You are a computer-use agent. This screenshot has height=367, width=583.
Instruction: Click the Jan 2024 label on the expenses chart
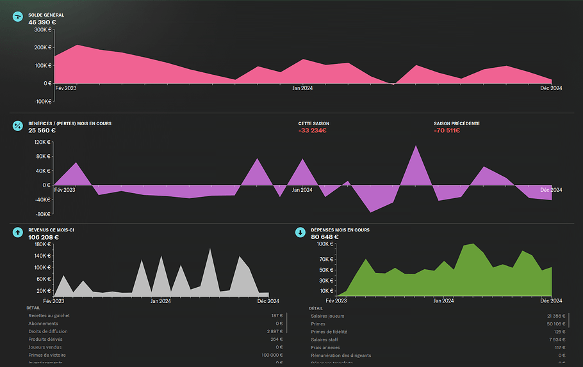(443, 301)
